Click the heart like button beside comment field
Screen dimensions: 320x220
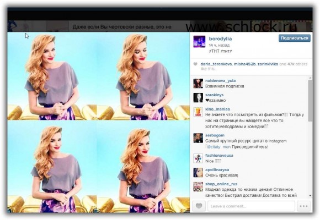point(199,206)
